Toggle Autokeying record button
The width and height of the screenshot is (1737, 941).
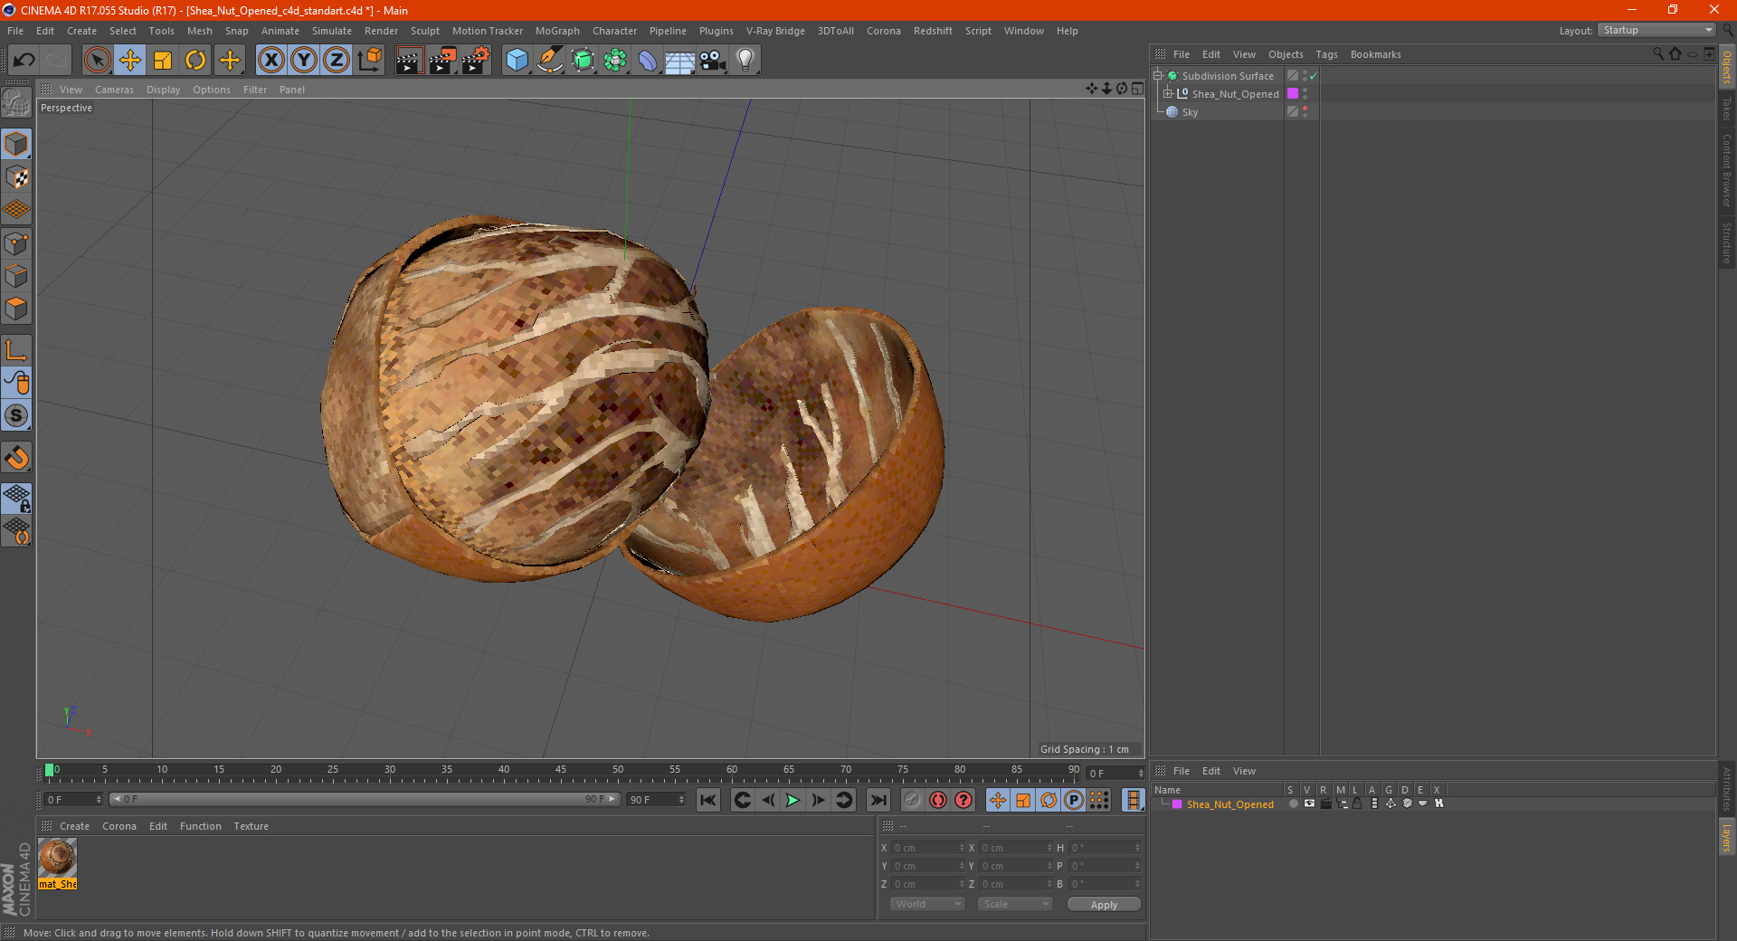tap(938, 800)
